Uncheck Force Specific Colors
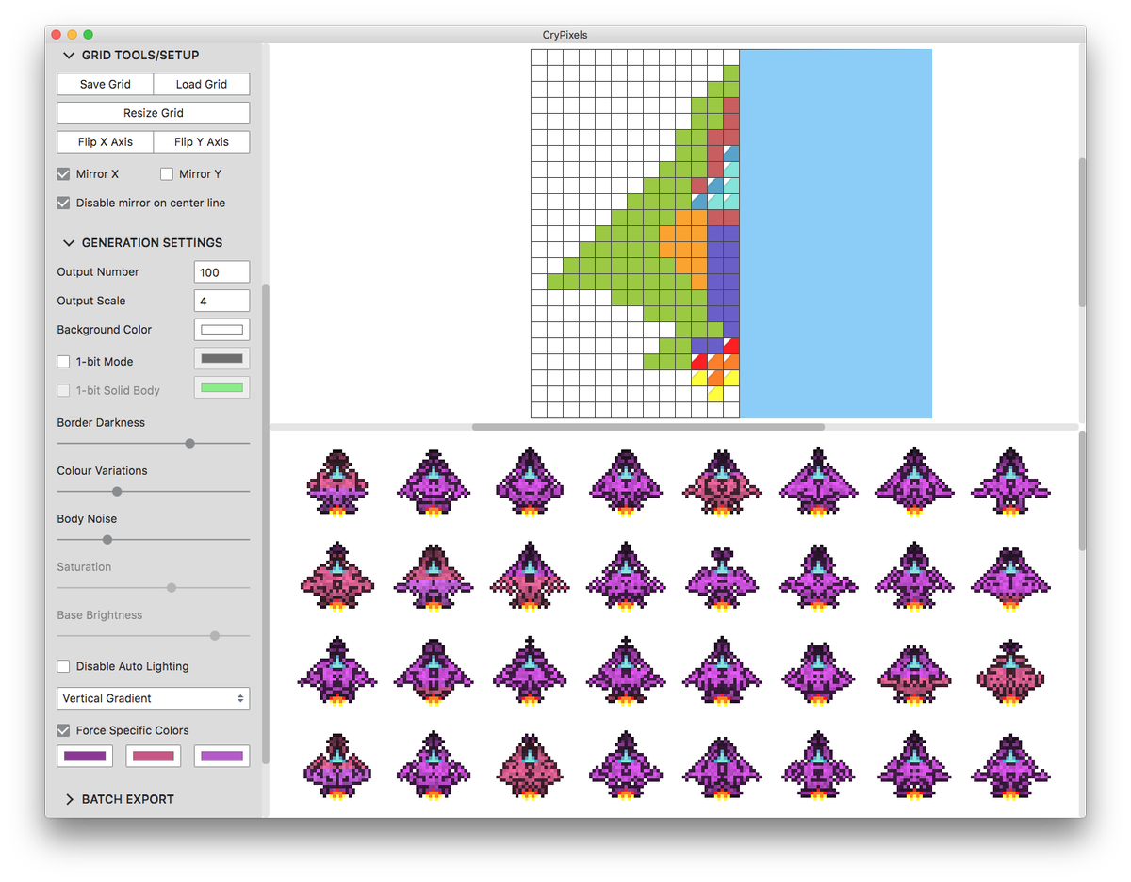 coord(64,730)
